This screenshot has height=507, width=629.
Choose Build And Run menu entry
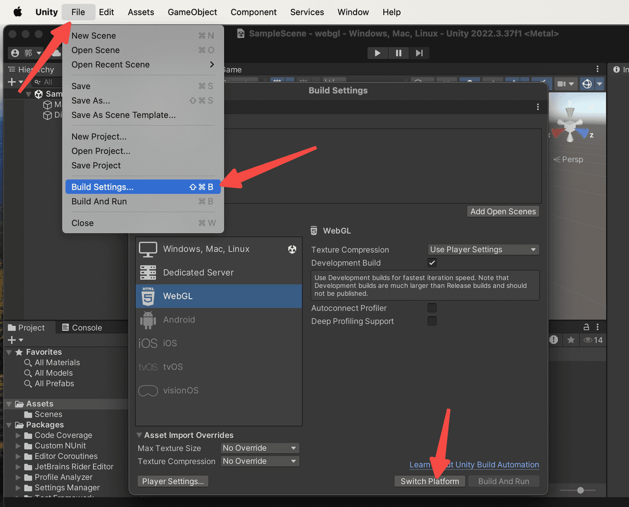pos(143,201)
